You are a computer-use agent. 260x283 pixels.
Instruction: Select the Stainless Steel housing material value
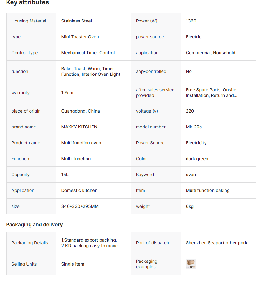76,21
